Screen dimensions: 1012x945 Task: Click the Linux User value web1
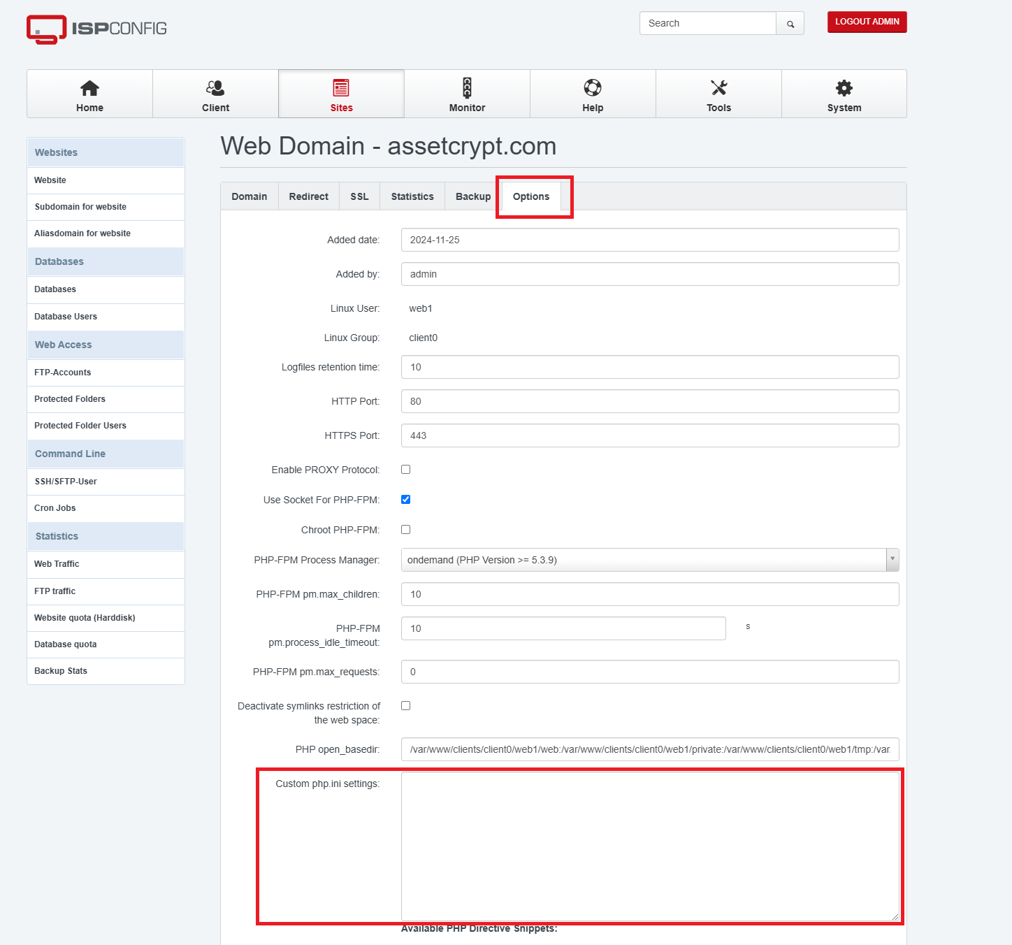tap(421, 308)
